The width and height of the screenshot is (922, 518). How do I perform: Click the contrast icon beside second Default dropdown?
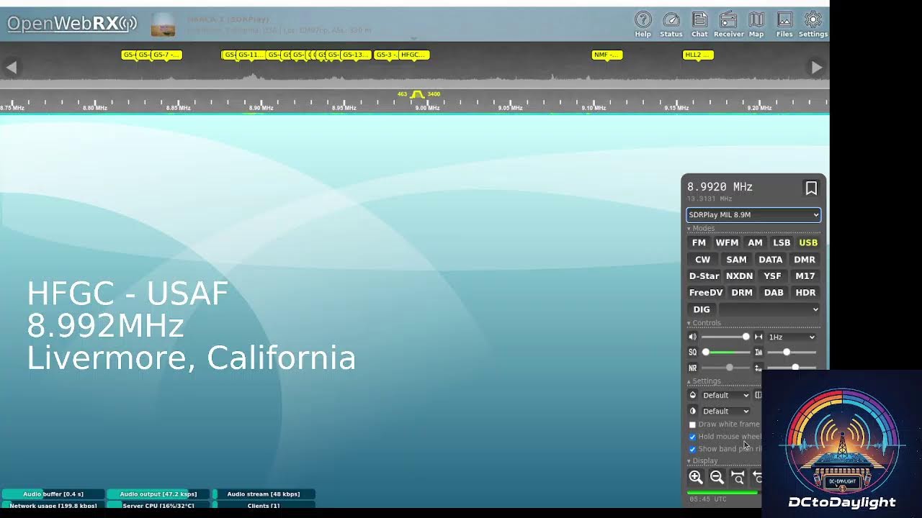tap(693, 411)
